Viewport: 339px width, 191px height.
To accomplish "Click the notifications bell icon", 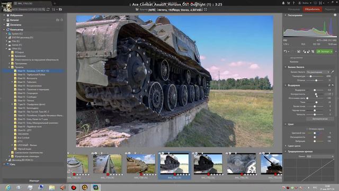I will coord(283,3).
